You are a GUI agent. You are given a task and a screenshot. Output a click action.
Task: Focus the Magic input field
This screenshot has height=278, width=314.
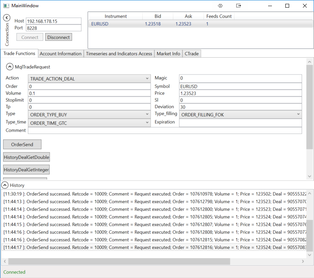[x=241, y=78]
